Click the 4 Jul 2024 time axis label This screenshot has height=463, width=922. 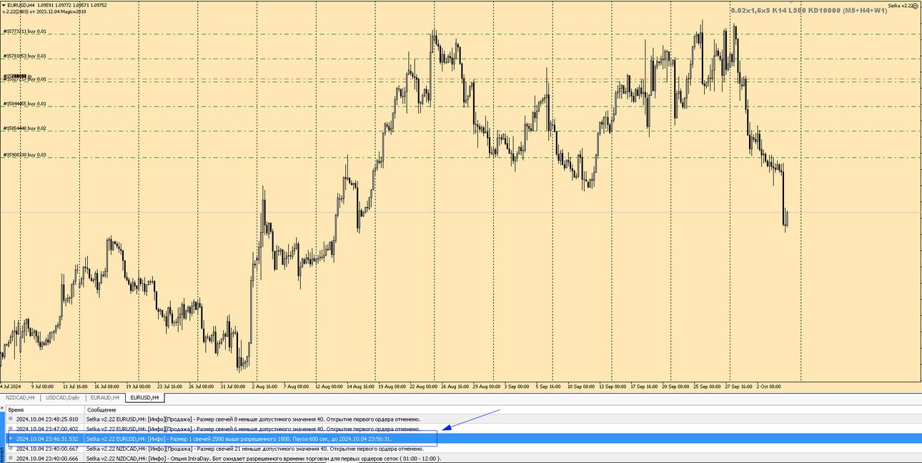click(10, 386)
